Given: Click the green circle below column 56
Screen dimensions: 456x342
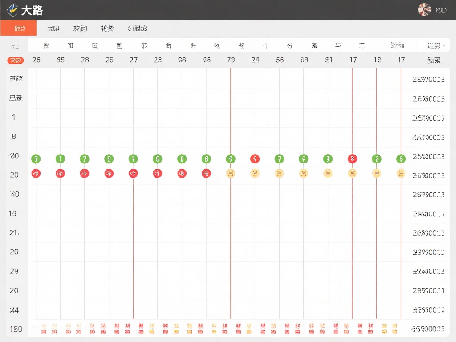Looking at the screenshot, I should 279,159.
